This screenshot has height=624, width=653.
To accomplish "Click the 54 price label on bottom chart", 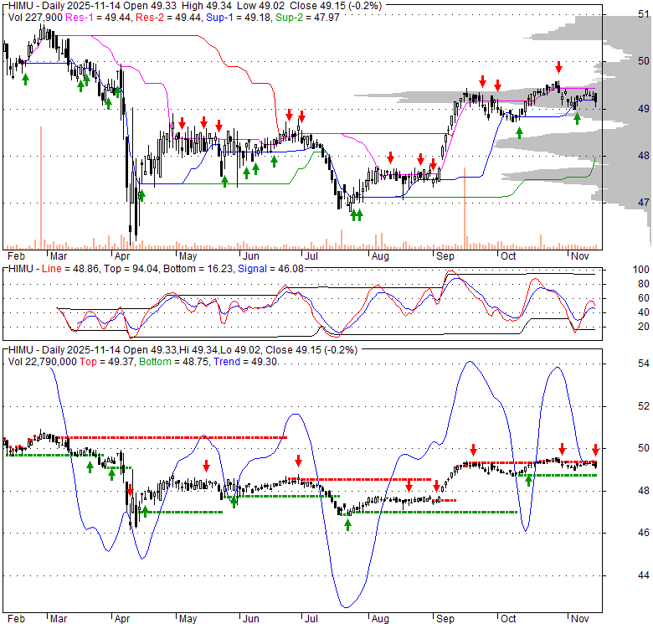I will click(644, 364).
